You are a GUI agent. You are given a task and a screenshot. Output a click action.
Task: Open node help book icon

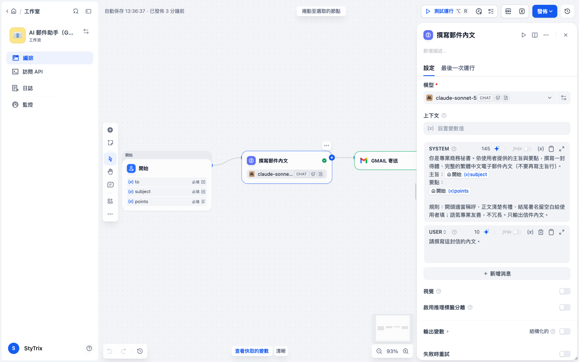pos(535,35)
